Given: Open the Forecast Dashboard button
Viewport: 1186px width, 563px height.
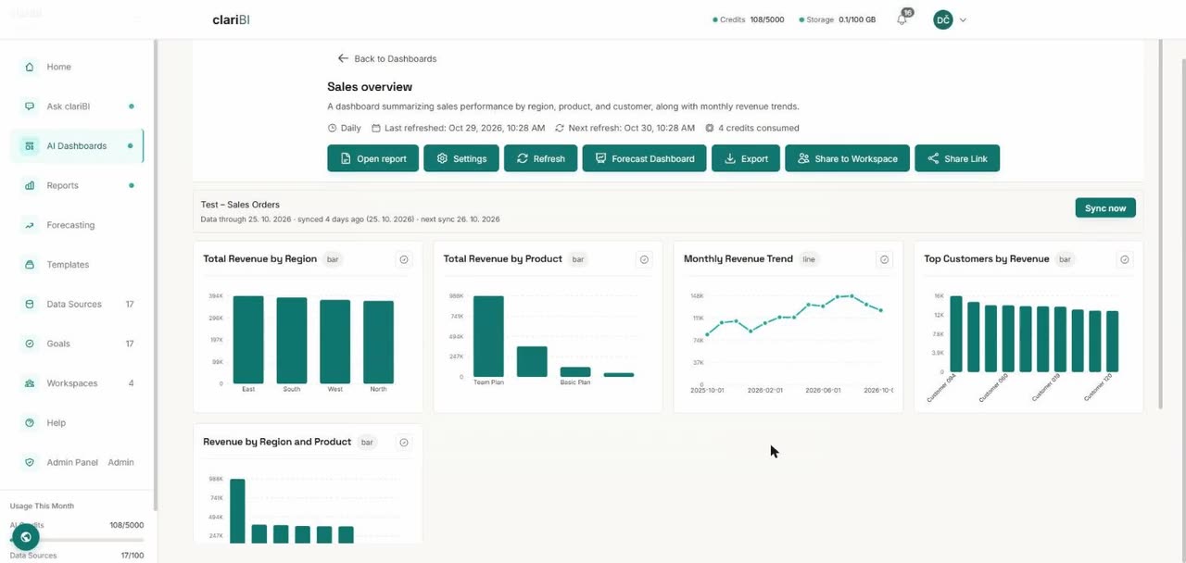Looking at the screenshot, I should point(645,158).
